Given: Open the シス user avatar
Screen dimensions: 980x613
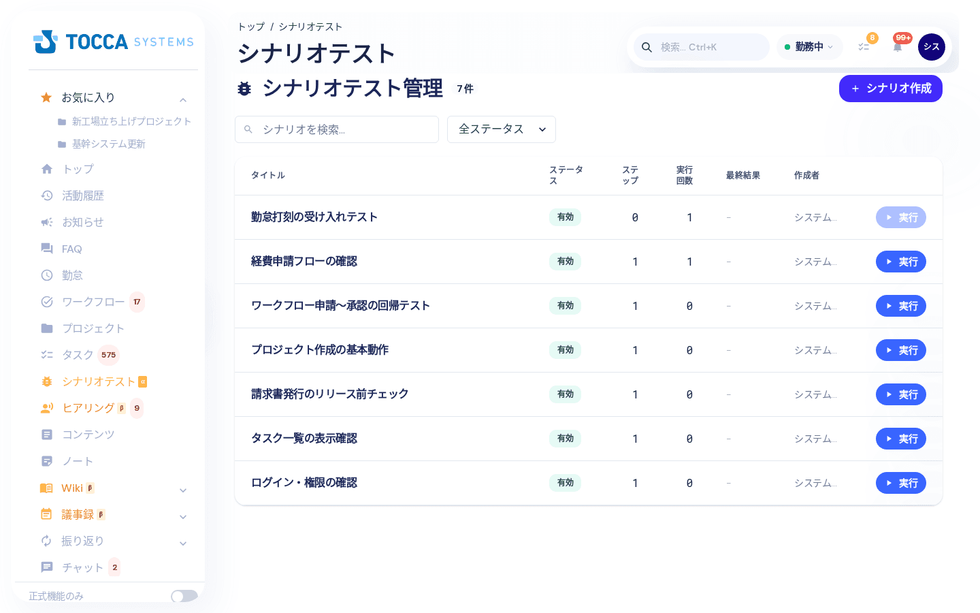Looking at the screenshot, I should 932,47.
